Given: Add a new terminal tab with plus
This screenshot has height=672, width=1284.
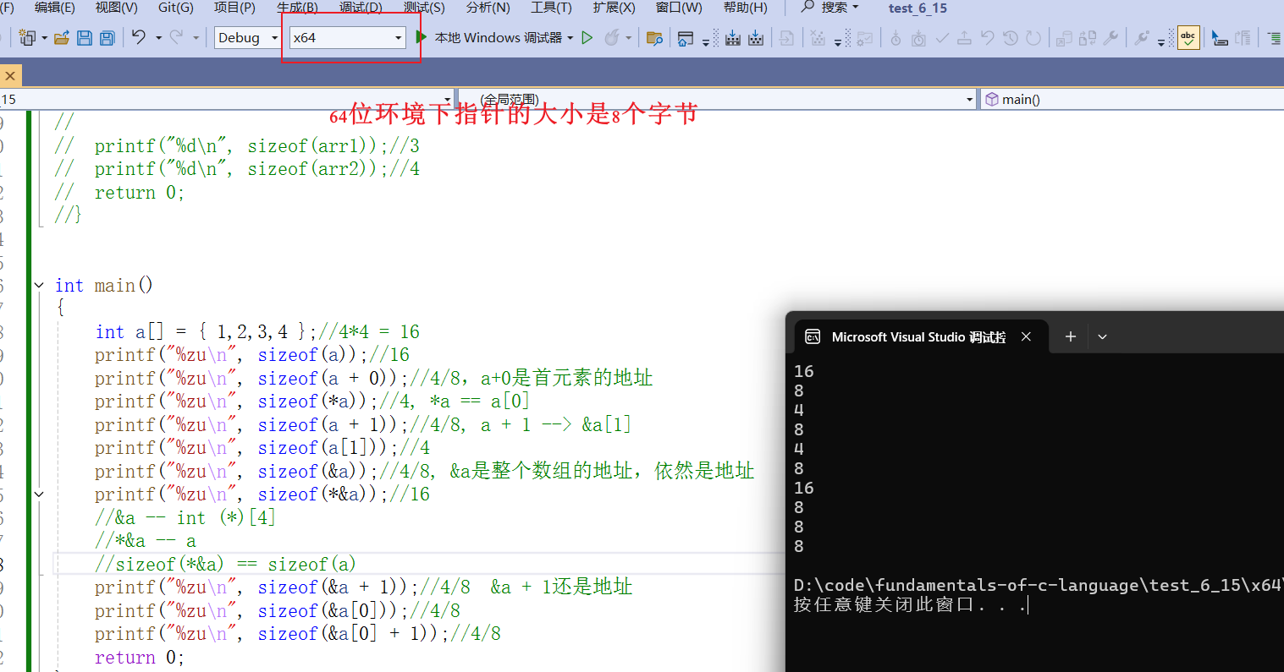Looking at the screenshot, I should point(1070,336).
